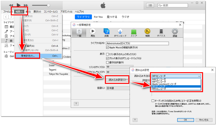The image size is (216, 125).
Task: Open the ダウンロード preferences icon
Action: point(120,33)
